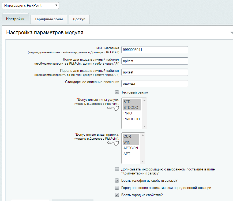Focus the login field for личный кабинет

155,61
